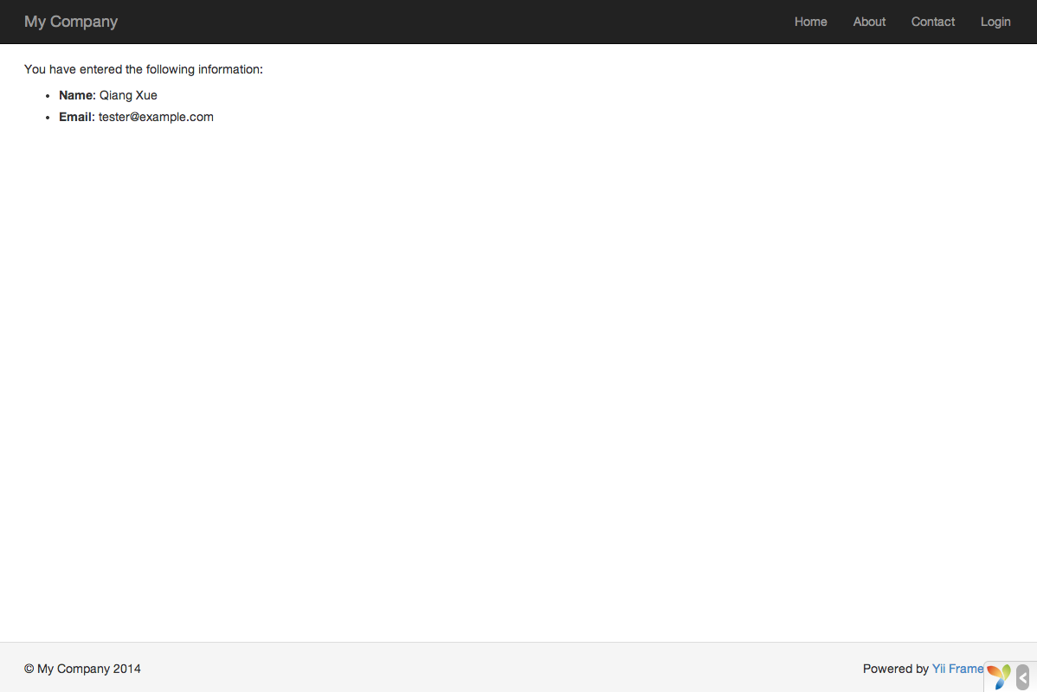Click the 'Powered by' footer text

[895, 669]
